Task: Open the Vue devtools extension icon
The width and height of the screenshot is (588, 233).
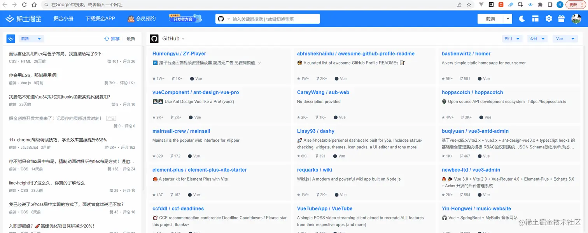Action: 481,5
